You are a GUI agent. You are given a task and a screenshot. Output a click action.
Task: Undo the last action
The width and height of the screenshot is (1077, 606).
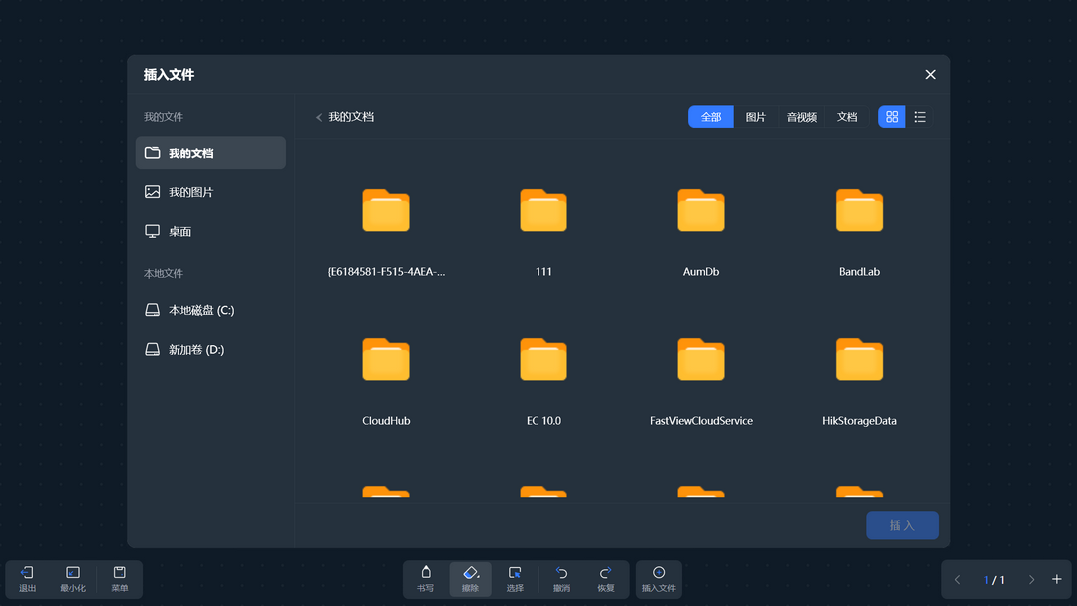pyautogui.click(x=561, y=578)
